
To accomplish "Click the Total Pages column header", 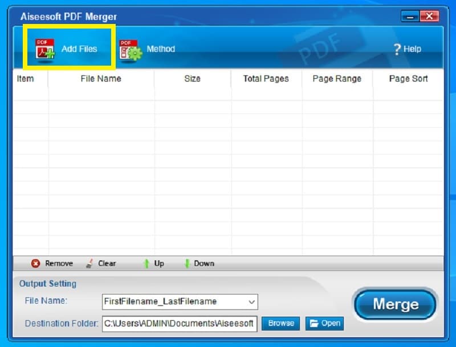I will (x=266, y=79).
